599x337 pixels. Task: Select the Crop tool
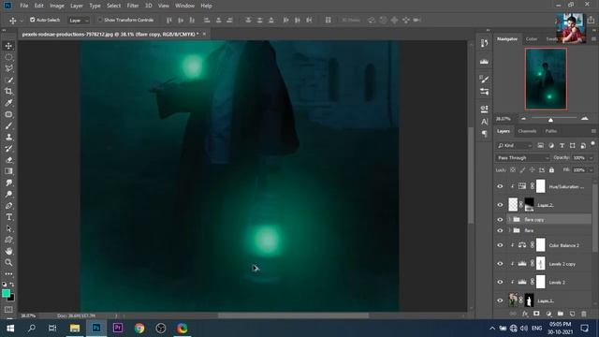pyautogui.click(x=8, y=92)
